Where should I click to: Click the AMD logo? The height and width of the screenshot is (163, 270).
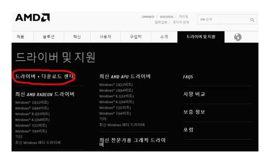click(32, 17)
